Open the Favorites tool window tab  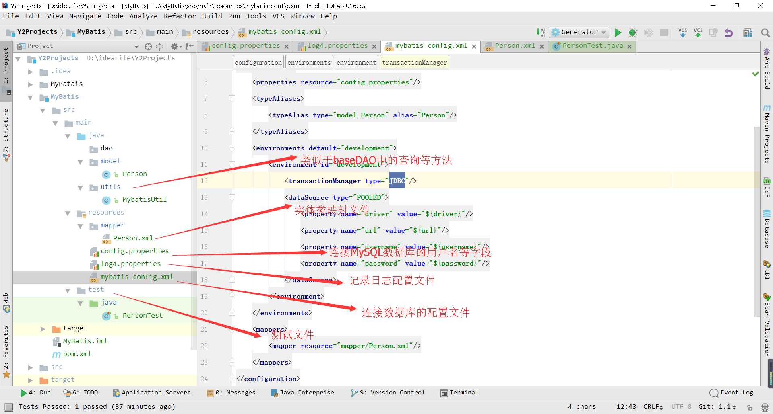point(6,351)
